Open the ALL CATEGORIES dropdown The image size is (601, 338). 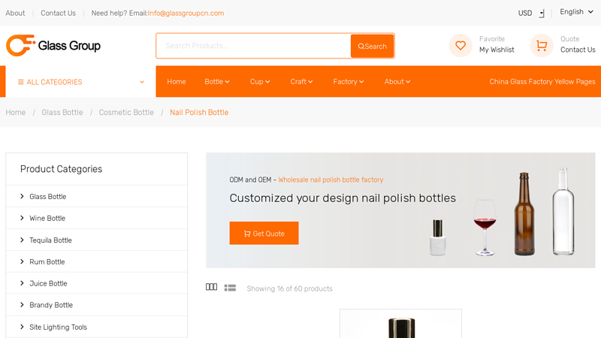click(x=81, y=82)
